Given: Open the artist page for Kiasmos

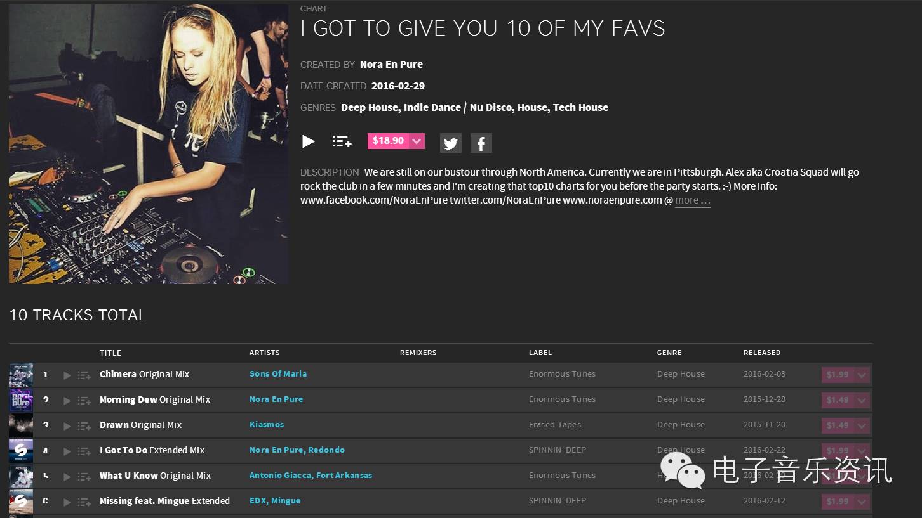Looking at the screenshot, I should tap(267, 425).
